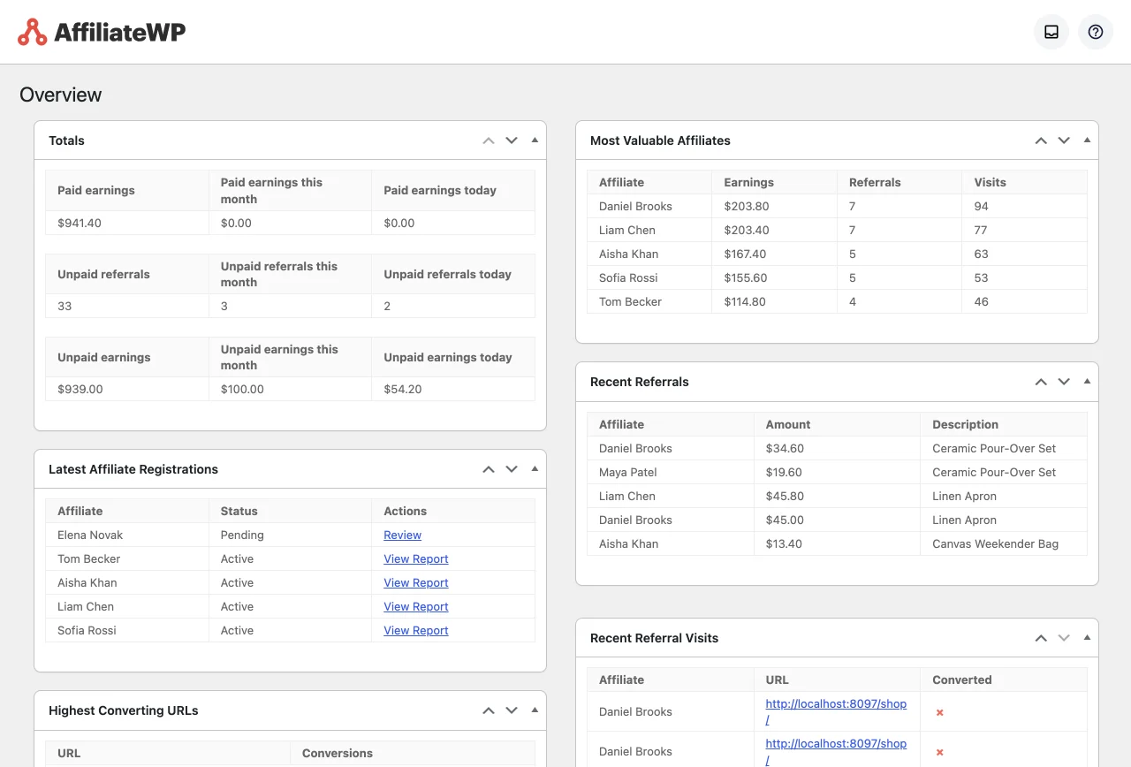Click the Overview page heading

61,95
